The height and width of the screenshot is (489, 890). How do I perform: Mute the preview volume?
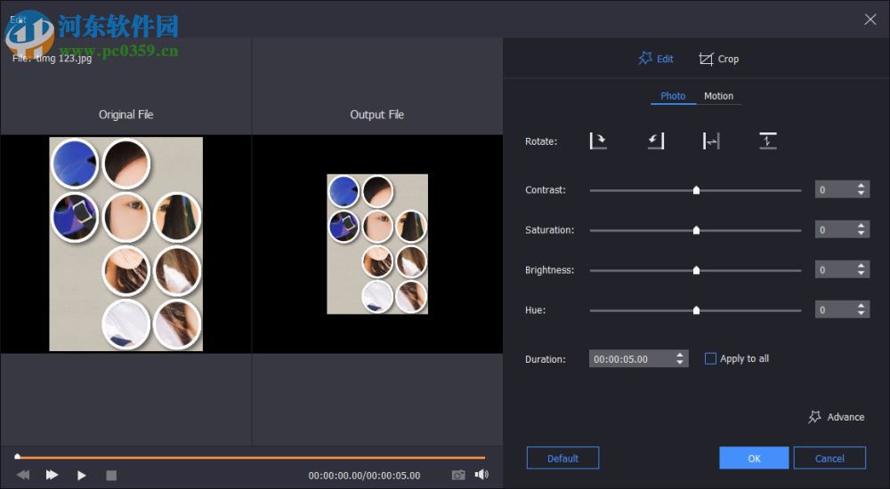pos(481,474)
